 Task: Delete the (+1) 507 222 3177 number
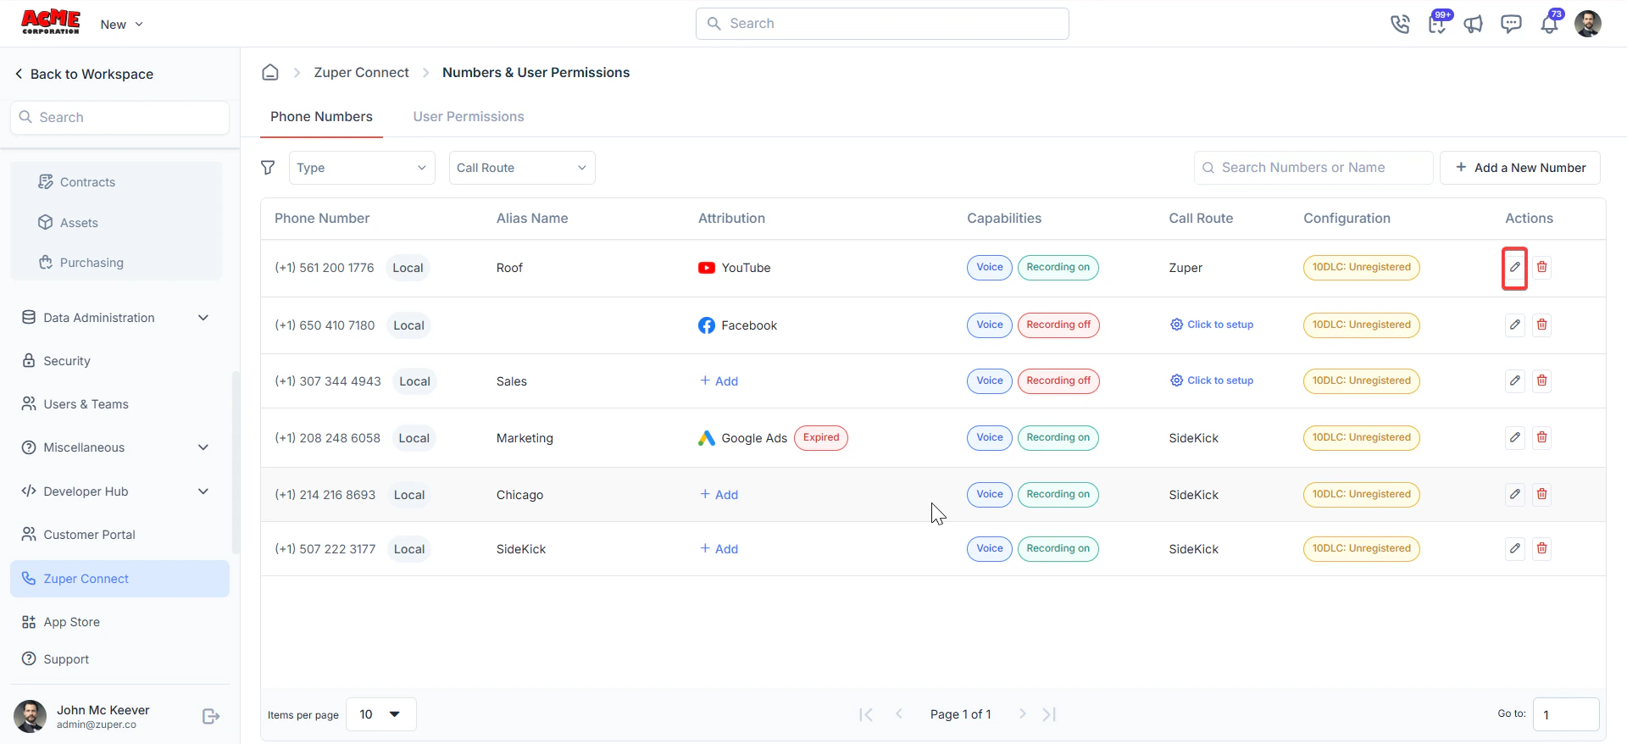coord(1542,549)
